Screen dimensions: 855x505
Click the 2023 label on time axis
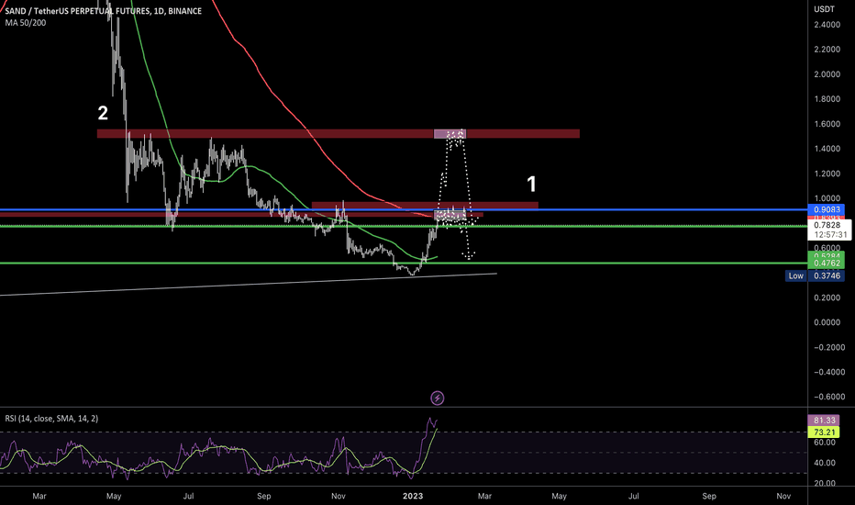click(413, 496)
